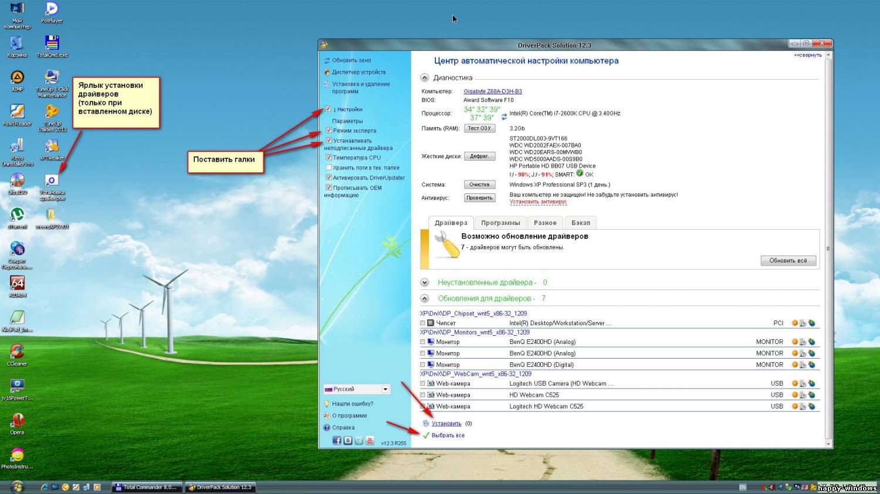Enable Хранить логи в тек. папке checkbox
Viewport: 880px width, 494px height.
tap(329, 168)
